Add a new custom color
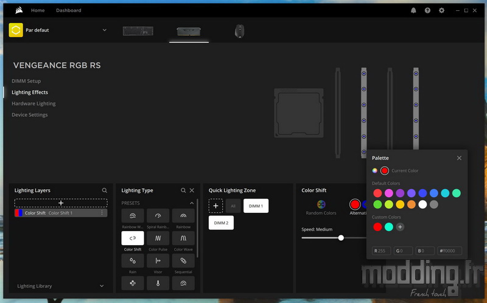Screen dimensions: 487x303 [x=400, y=227]
